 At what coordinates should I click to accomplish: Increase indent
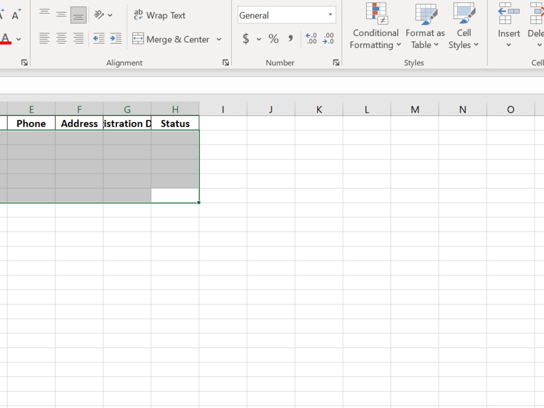115,38
